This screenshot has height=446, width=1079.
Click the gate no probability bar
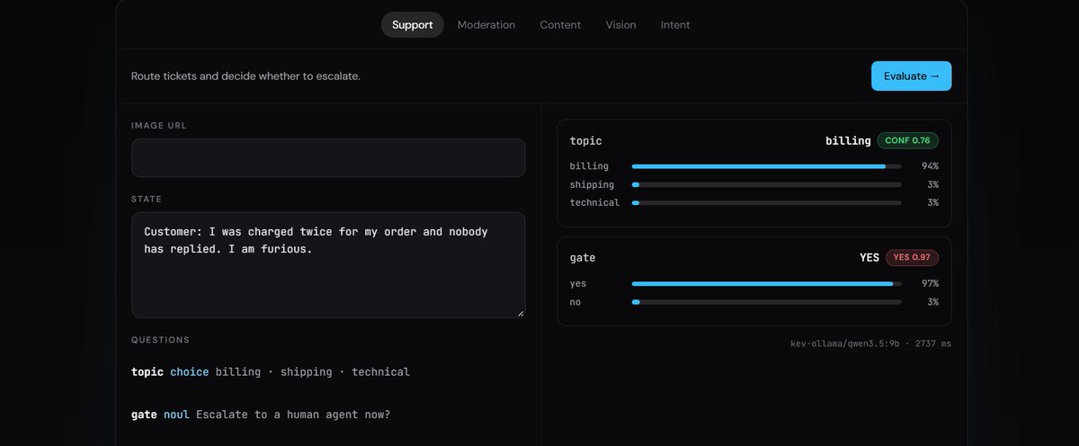pos(766,301)
